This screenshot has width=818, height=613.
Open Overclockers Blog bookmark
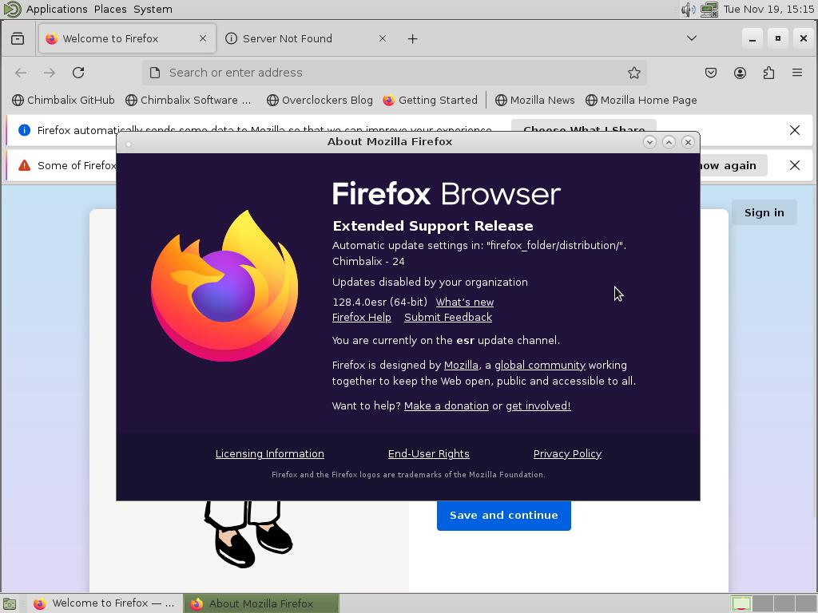pyautogui.click(x=320, y=100)
